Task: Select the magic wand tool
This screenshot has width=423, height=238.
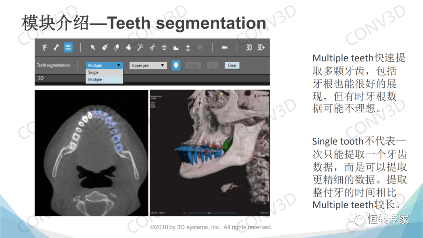Action: (140, 47)
